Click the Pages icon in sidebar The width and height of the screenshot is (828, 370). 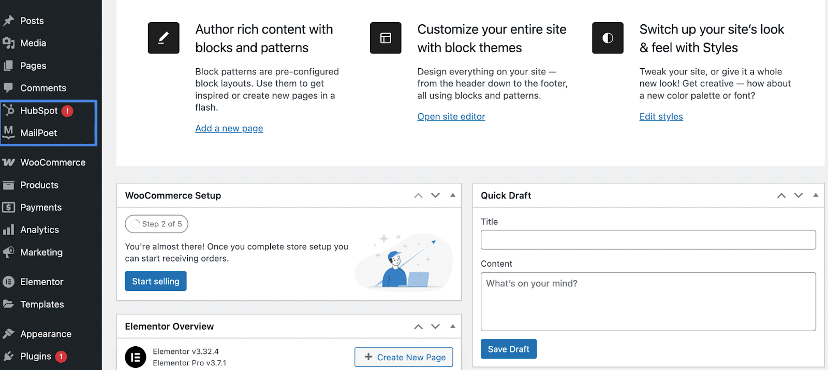coord(8,66)
